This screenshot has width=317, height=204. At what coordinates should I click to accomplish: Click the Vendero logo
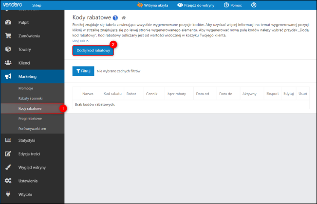point(13,5)
